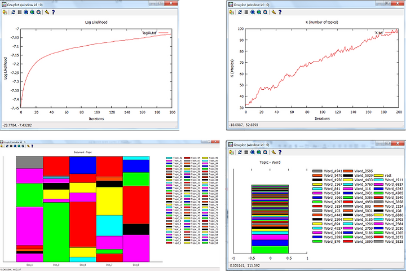The image size is (406, 271).
Task: Open help in the Topic - Word window
Action: tap(280, 152)
